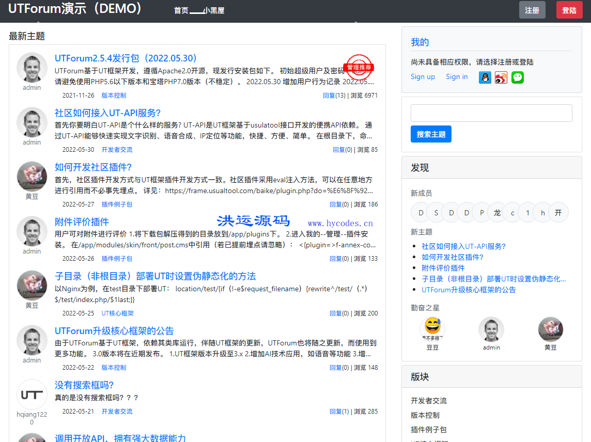The height and width of the screenshot is (442, 591).
Task: Open 开发者交流 board in 版块
Action: tap(429, 401)
